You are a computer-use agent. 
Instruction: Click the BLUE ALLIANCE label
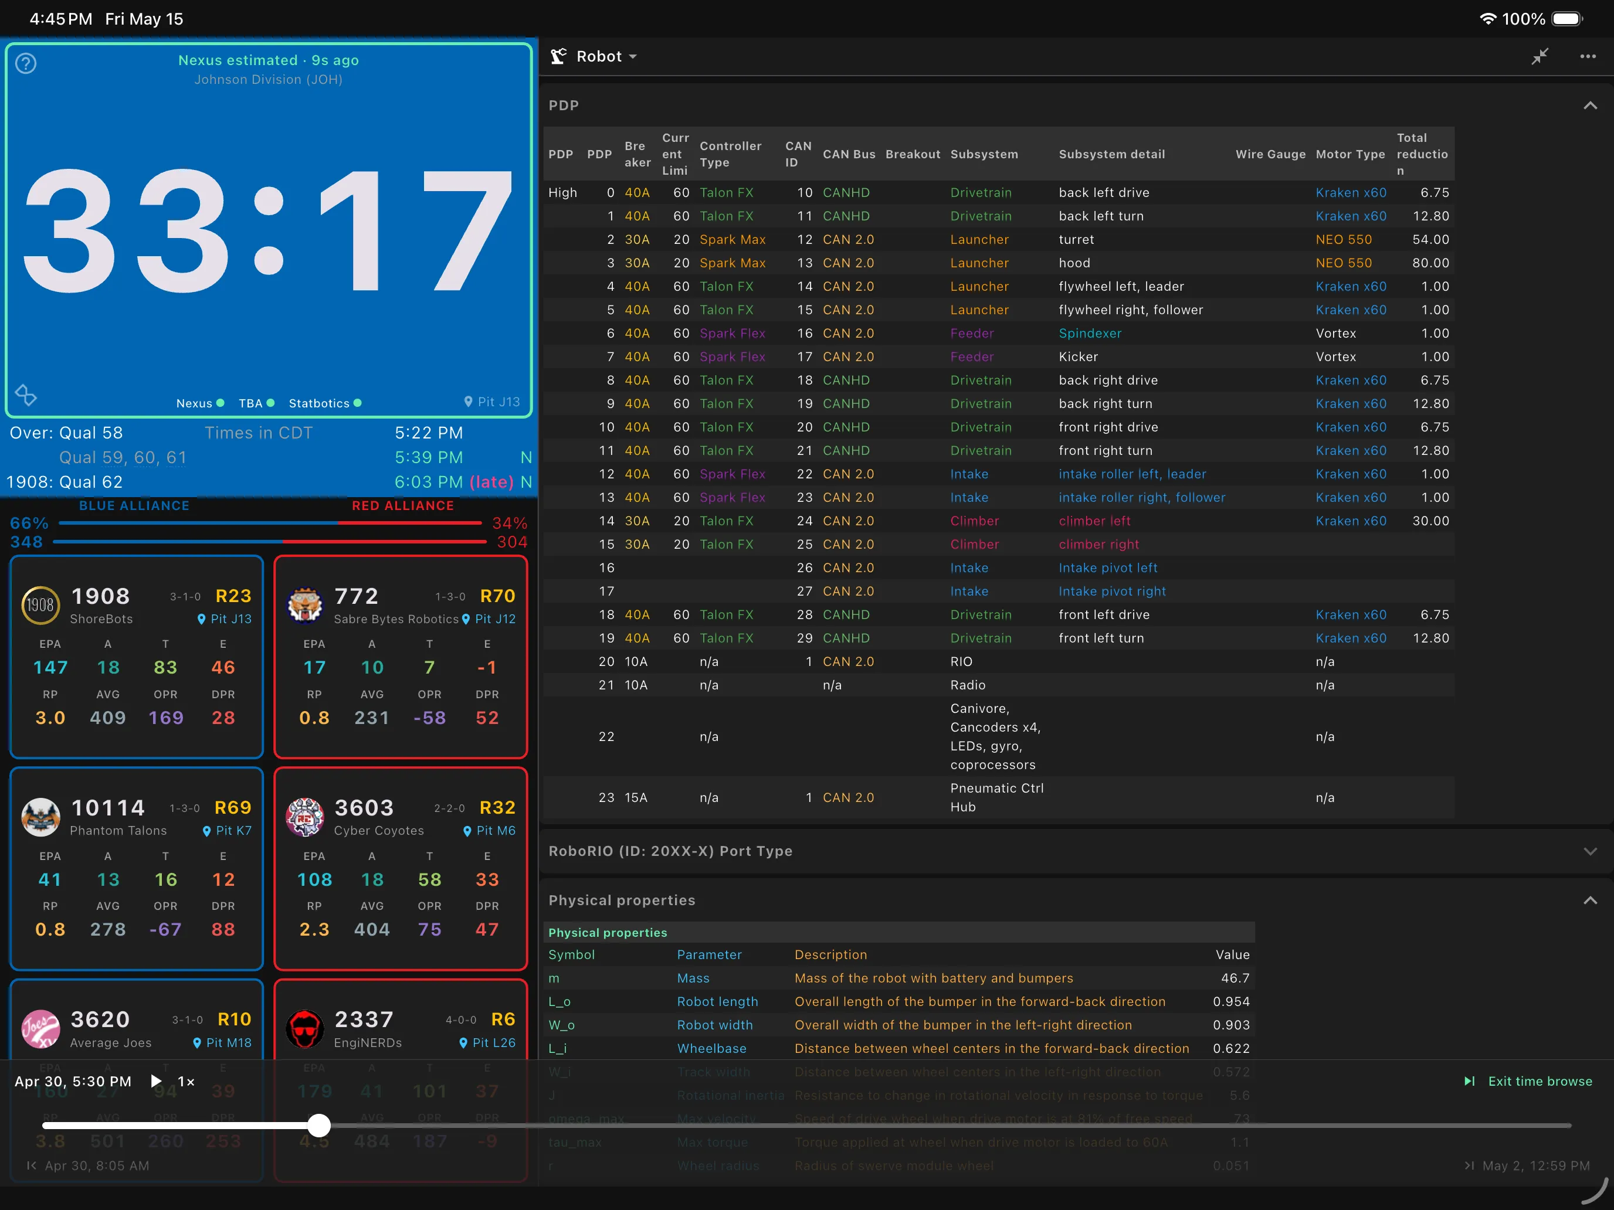tap(134, 505)
